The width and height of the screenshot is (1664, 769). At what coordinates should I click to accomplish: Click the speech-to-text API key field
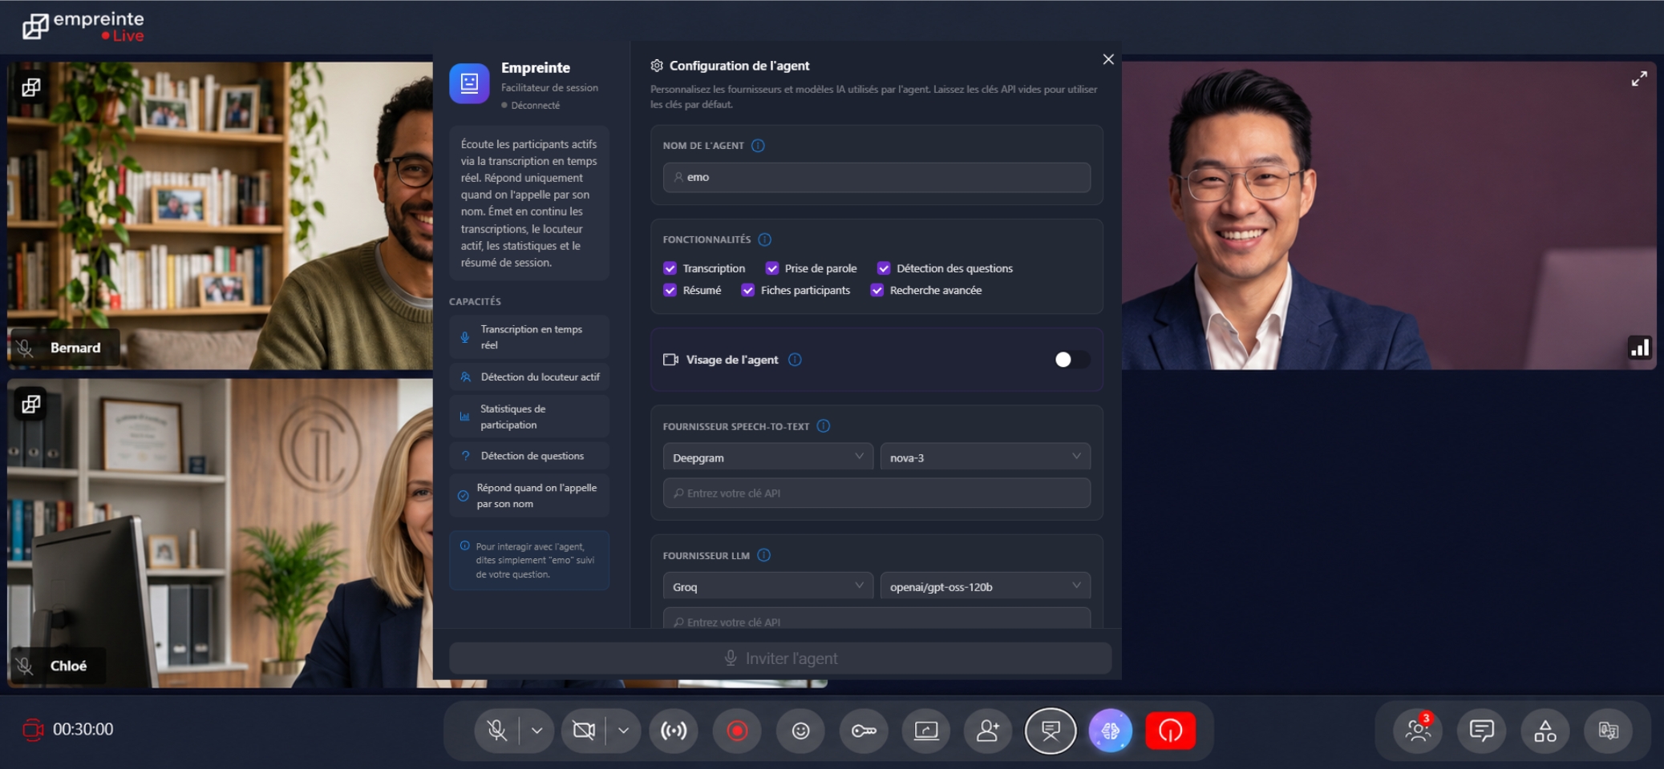pos(877,493)
